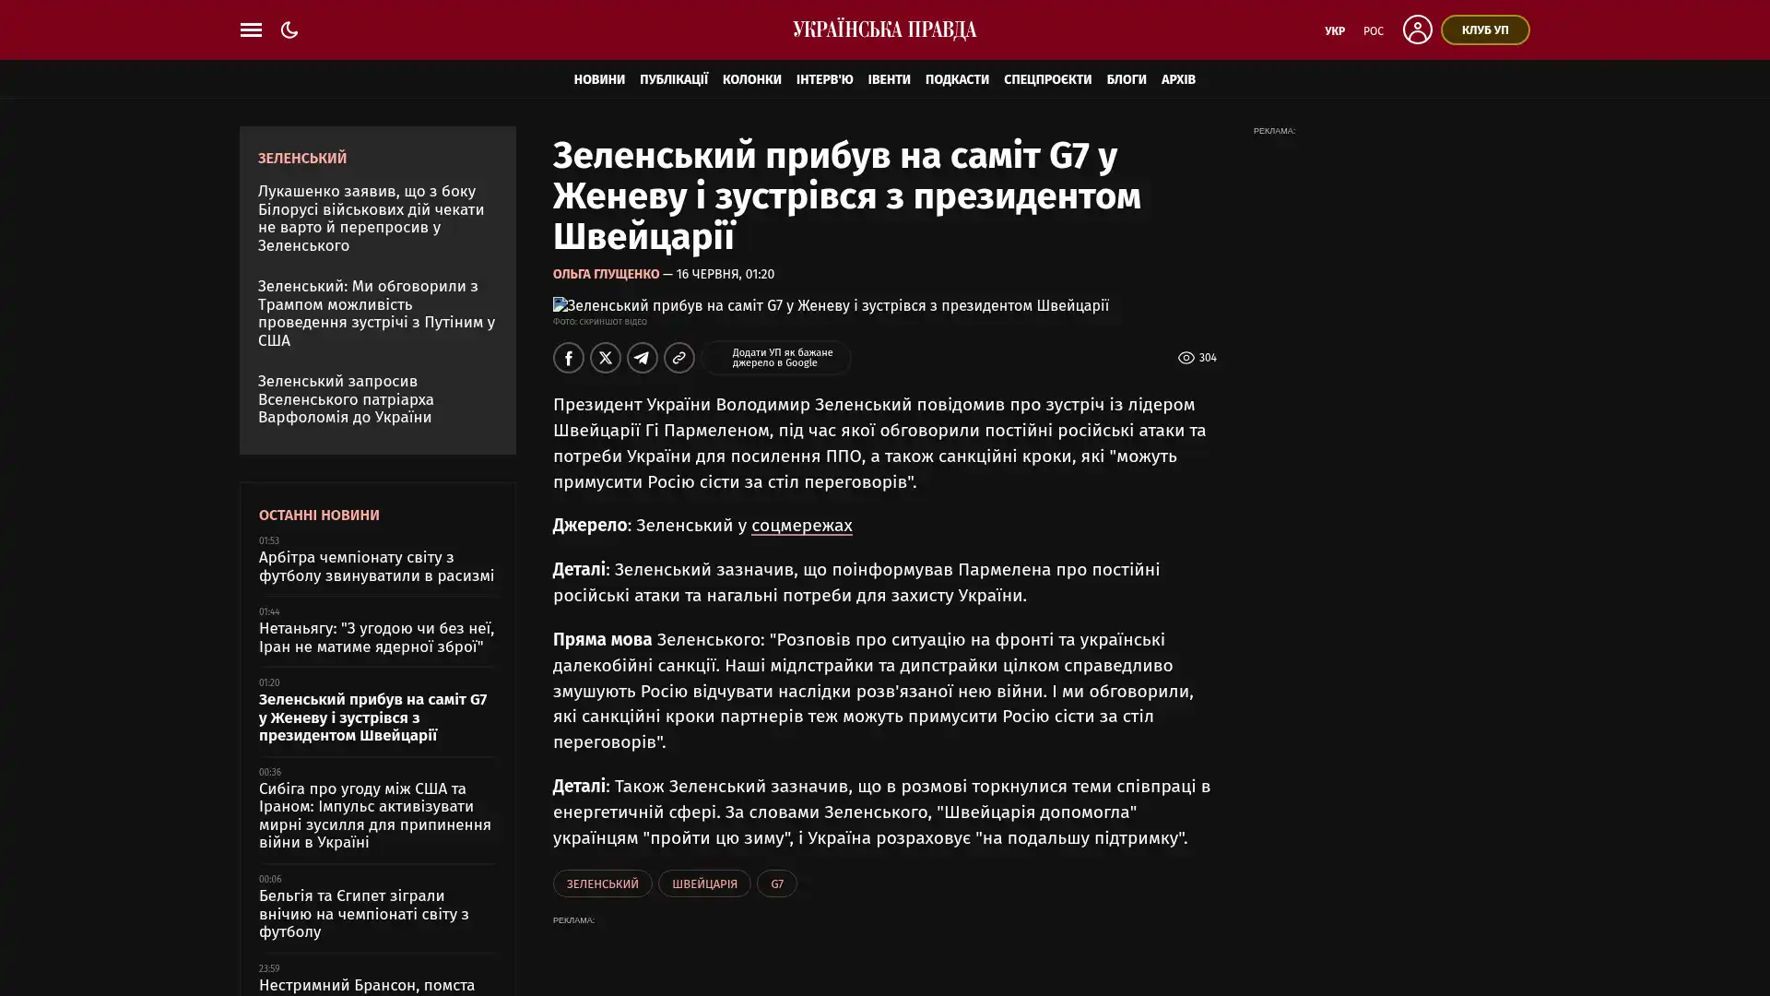Click the eye views counter icon
Screen dimensions: 1770x996
click(1186, 358)
